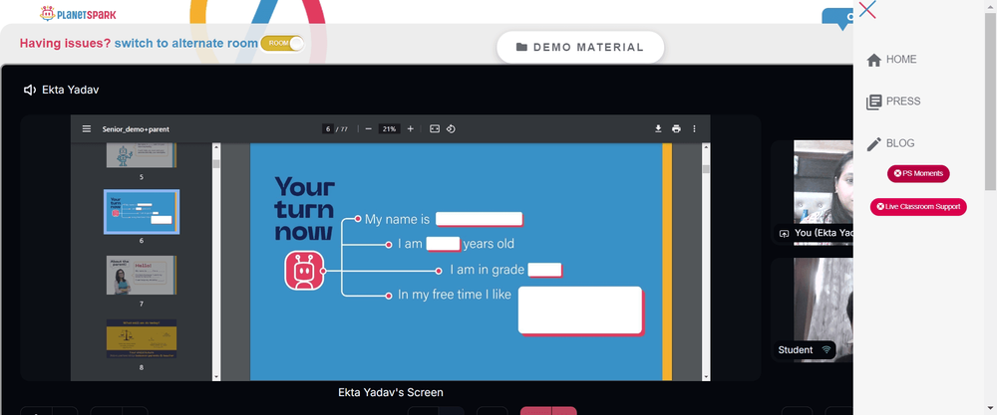997x415 pixels.
Task: Click the press newspaper icon
Action: 874,103
